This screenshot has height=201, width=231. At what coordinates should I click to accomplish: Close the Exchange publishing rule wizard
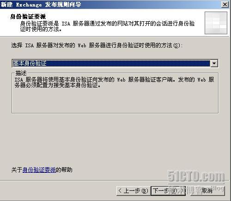click(225, 4)
